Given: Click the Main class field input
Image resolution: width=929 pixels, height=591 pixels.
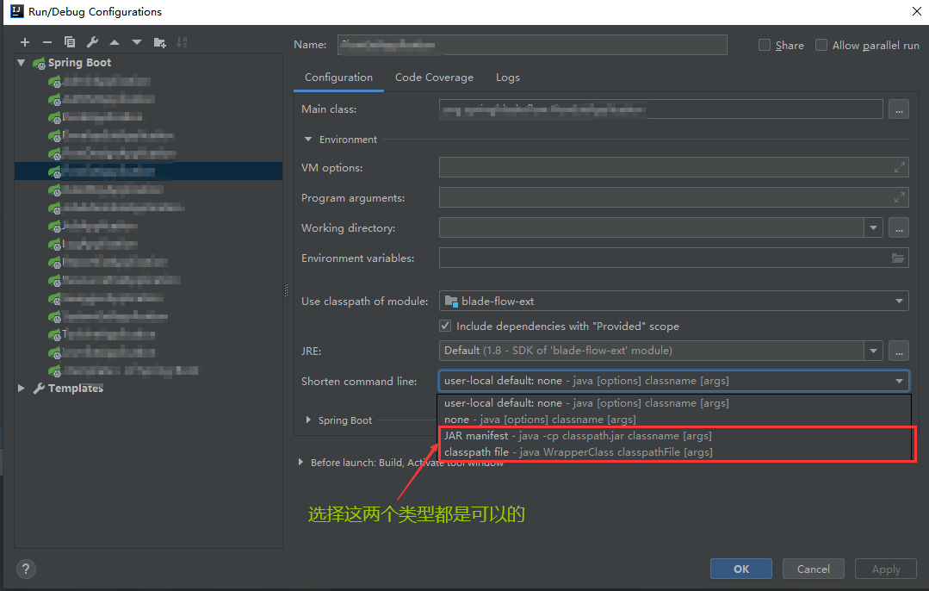Looking at the screenshot, I should tap(660, 109).
